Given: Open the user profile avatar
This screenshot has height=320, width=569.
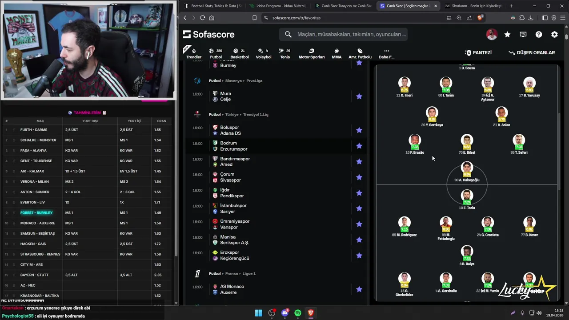Looking at the screenshot, I should [x=492, y=34].
